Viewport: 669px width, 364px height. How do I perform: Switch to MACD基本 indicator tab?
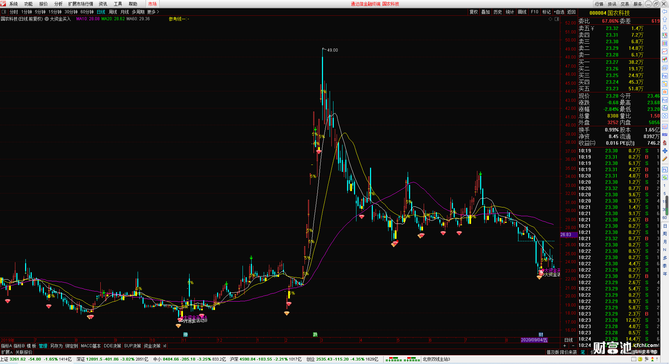91,346
